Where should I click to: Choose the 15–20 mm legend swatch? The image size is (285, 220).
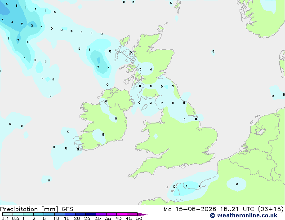[x=70, y=214]
